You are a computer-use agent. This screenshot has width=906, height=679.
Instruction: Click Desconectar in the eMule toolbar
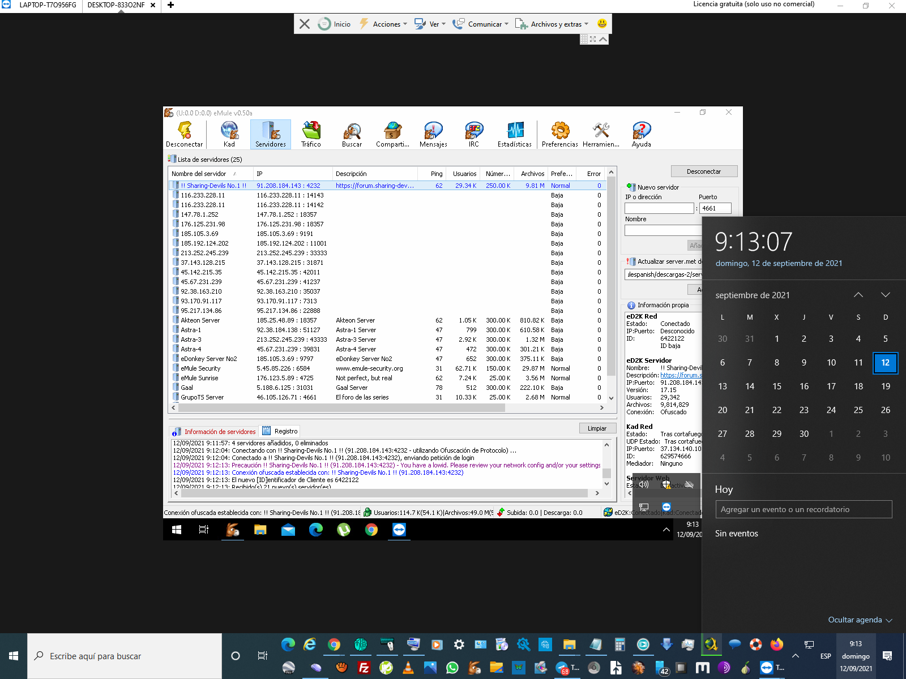184,135
